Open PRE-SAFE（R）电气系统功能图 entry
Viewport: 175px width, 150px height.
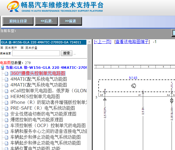(x=43, y=108)
